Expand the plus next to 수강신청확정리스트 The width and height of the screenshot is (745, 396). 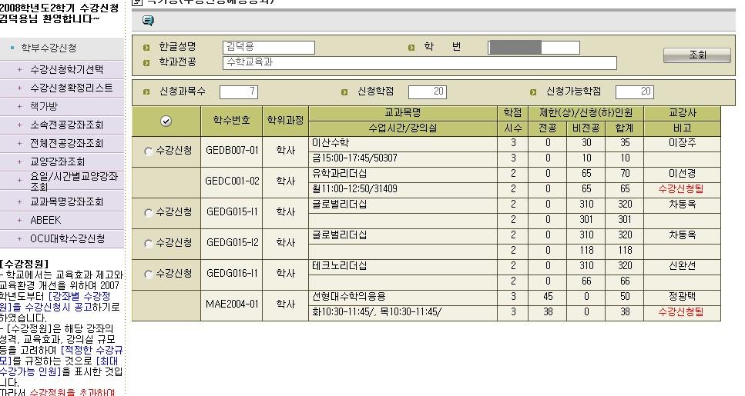click(19, 88)
